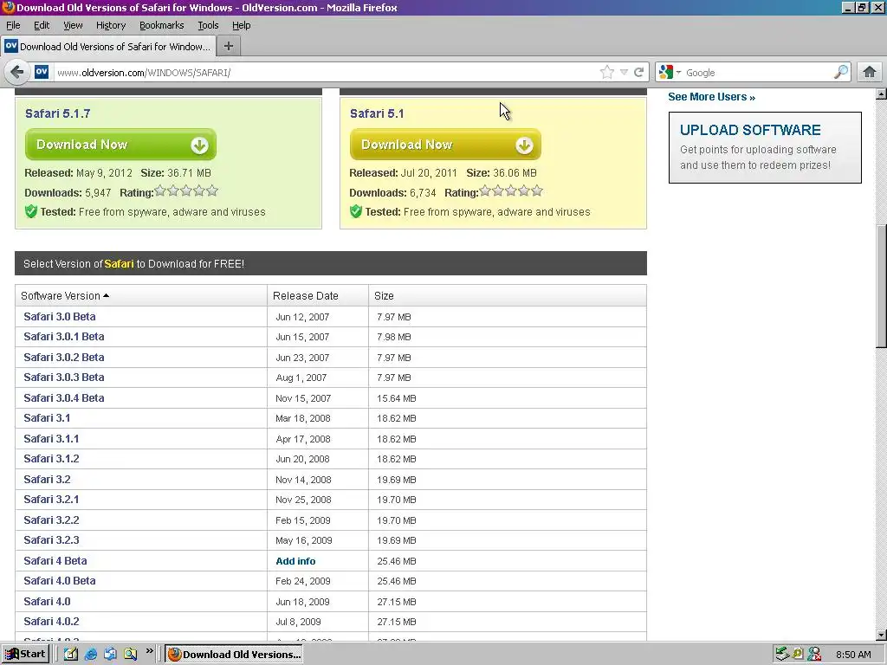Open the Google search engine selector
Image resolution: width=887 pixels, height=665 pixels.
click(x=670, y=73)
